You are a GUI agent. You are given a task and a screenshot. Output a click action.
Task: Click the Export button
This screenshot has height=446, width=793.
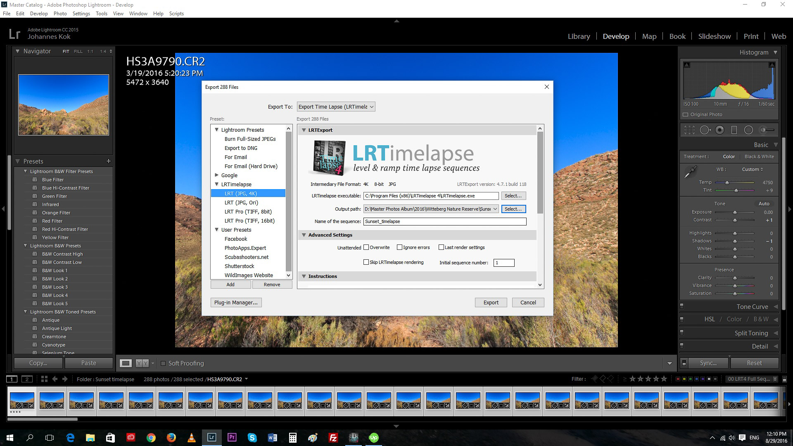(490, 302)
